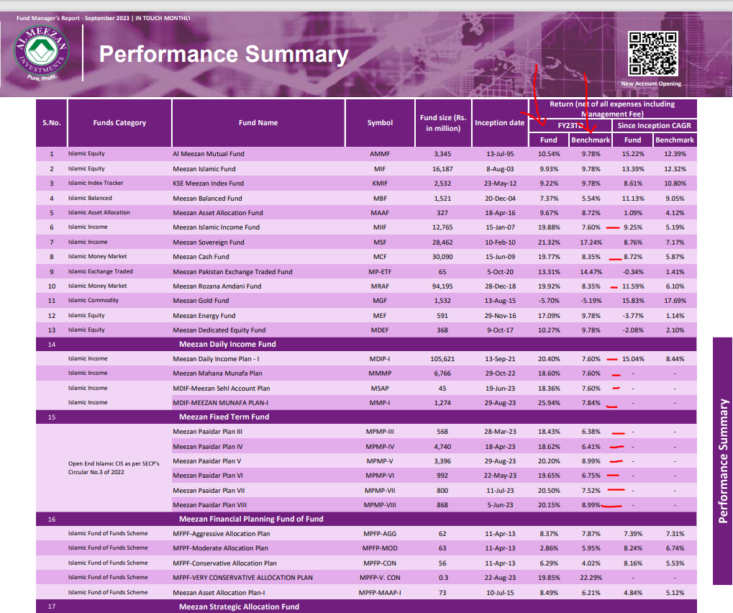Image resolution: width=733 pixels, height=613 pixels.
Task: Click the 'Islamic Exchange Traded' category cell
Action: click(101, 271)
